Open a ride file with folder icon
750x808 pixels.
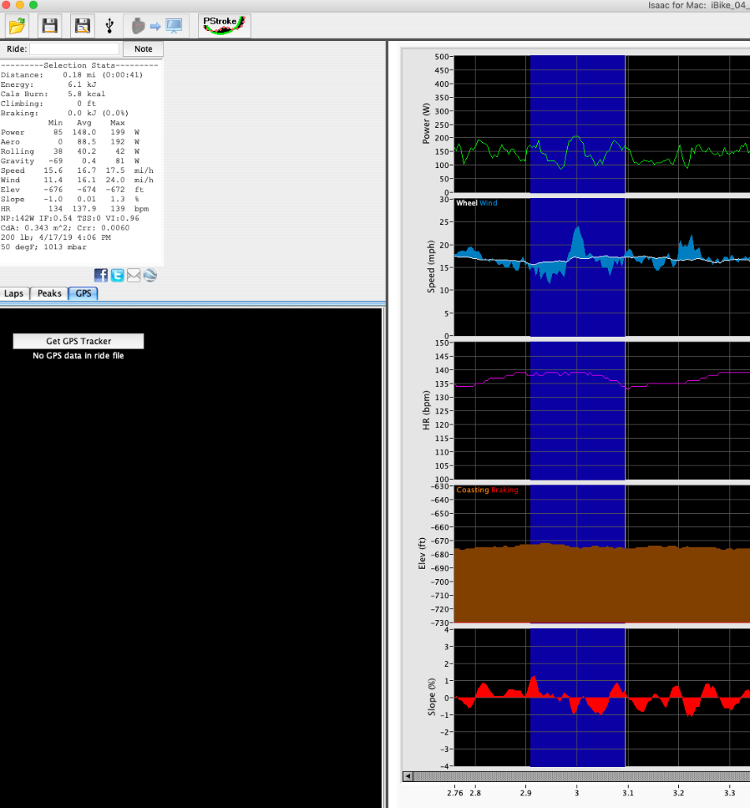(17, 26)
